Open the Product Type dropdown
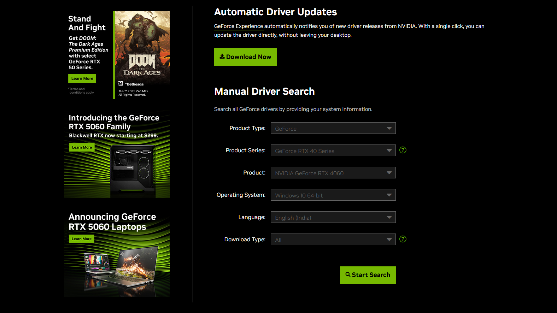The height and width of the screenshot is (313, 557). point(333,128)
